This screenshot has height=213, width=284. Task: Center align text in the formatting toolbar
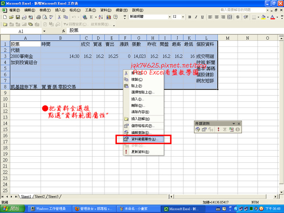tap(217, 17)
